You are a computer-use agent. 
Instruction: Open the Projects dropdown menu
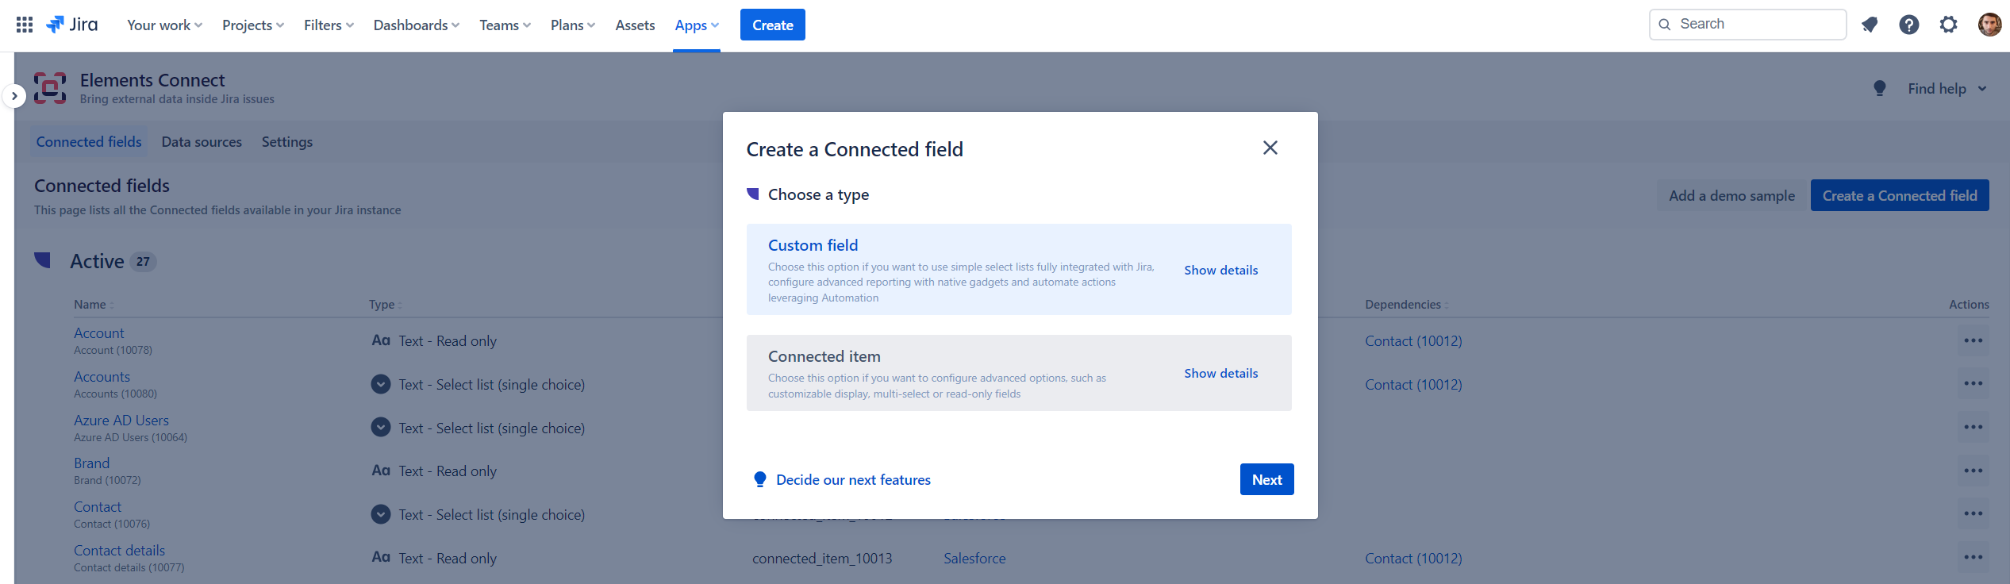252,25
